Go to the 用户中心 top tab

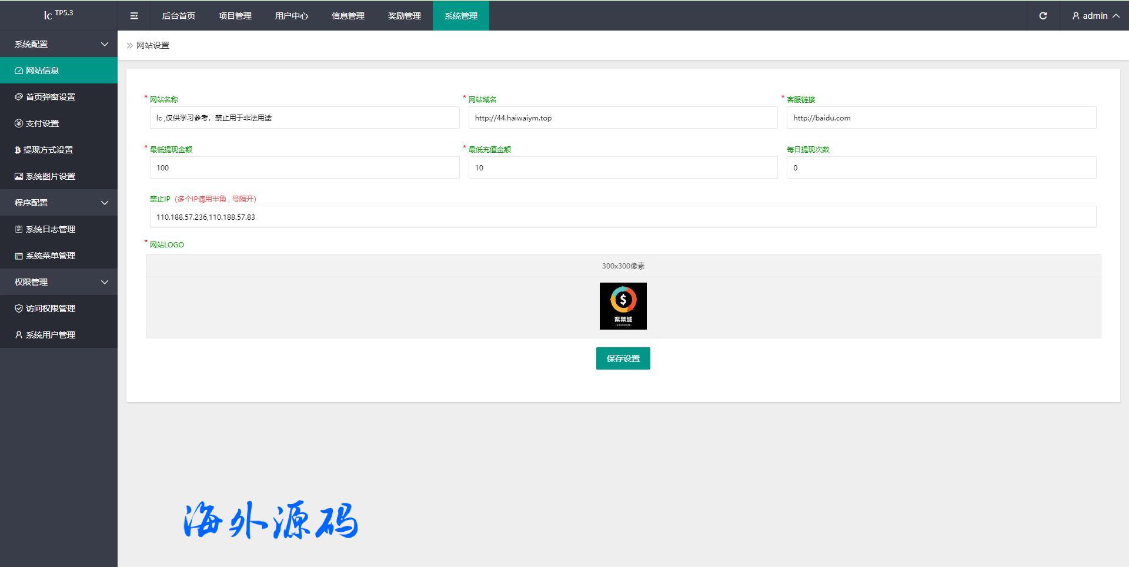tap(292, 16)
